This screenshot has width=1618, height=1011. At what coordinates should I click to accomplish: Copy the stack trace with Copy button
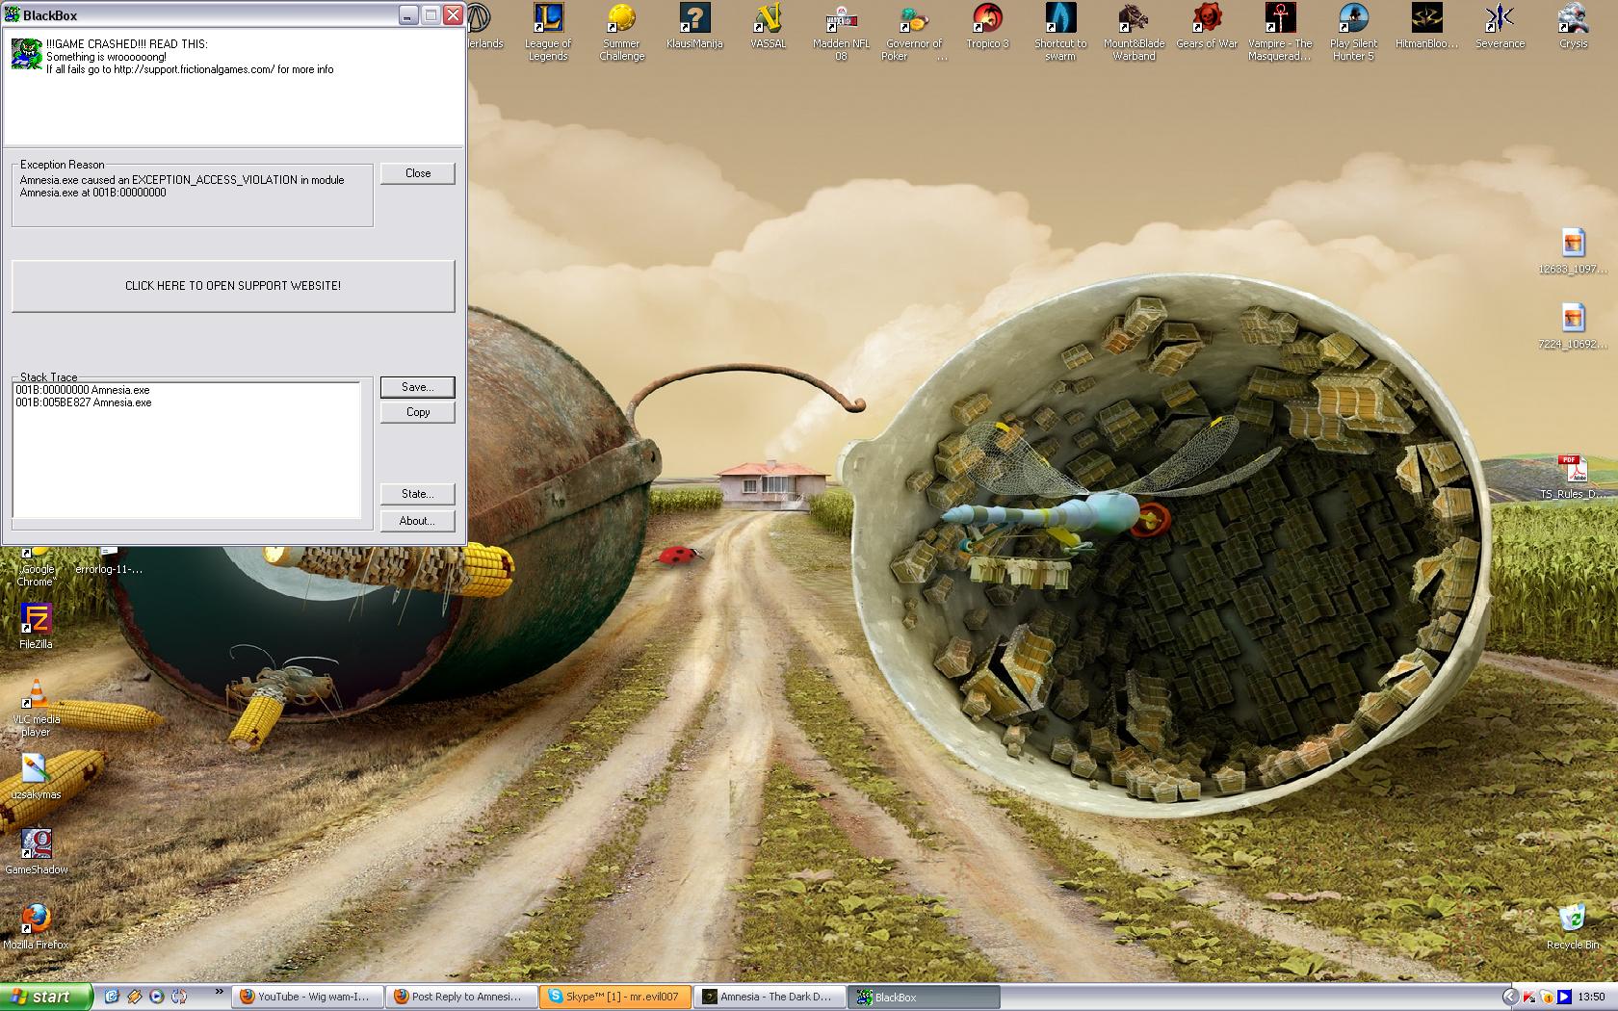(x=417, y=412)
